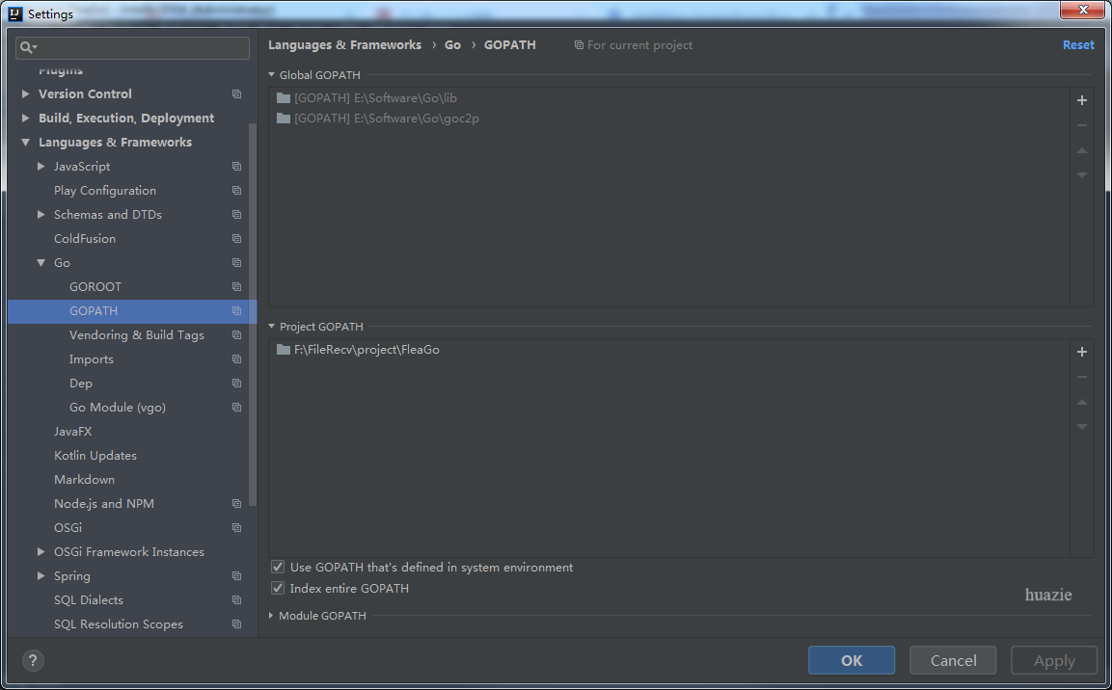Click the search magnifier icon
Screen dimensions: 1112x690
click(x=28, y=47)
